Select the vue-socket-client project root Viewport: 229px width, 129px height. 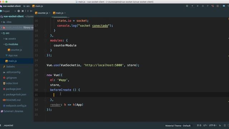[x=14, y=16]
